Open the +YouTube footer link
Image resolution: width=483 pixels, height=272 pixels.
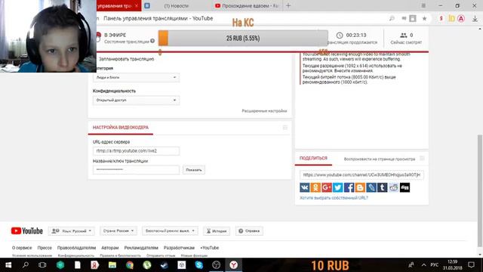pyautogui.click(x=210, y=248)
